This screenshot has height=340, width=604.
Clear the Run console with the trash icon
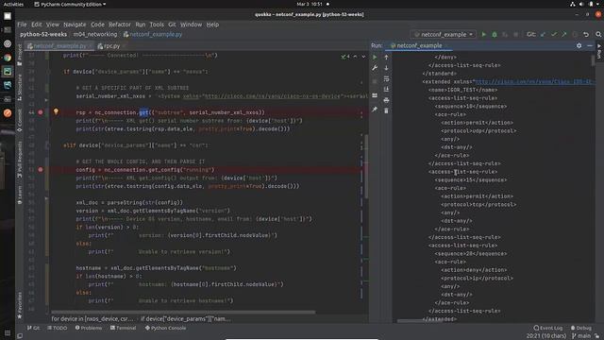tap(386, 111)
